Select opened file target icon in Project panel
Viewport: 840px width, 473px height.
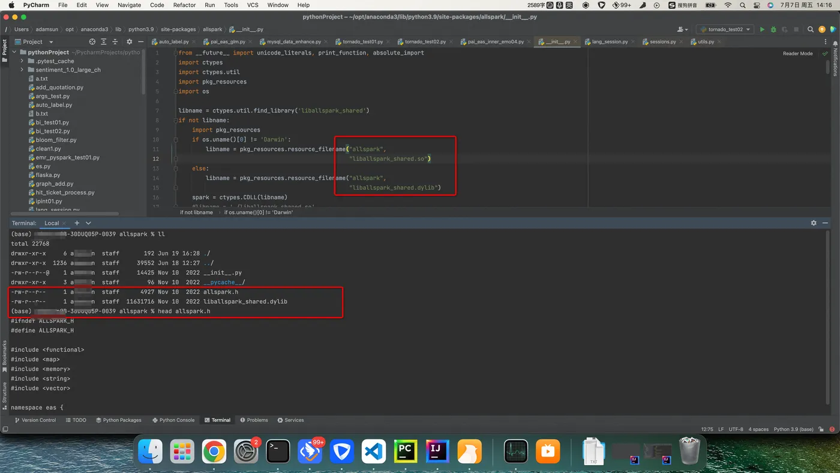[92, 42]
